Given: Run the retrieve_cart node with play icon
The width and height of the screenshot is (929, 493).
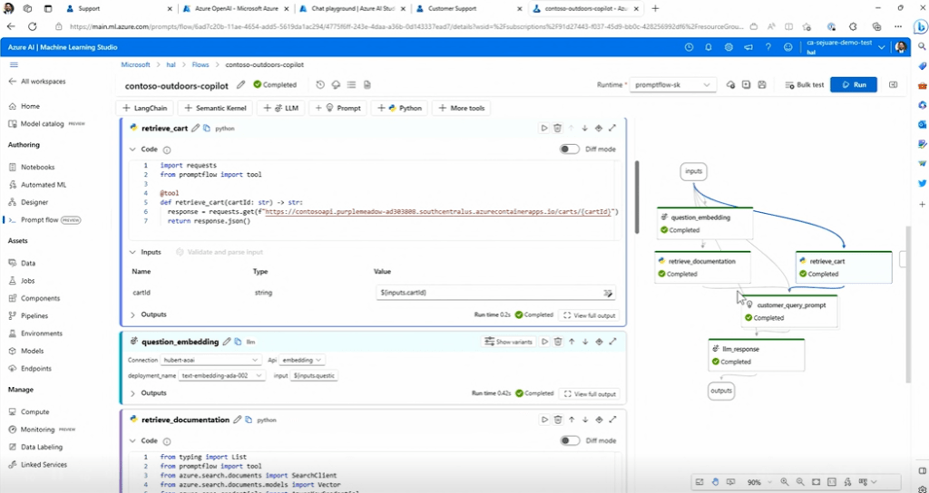Looking at the screenshot, I should 544,129.
